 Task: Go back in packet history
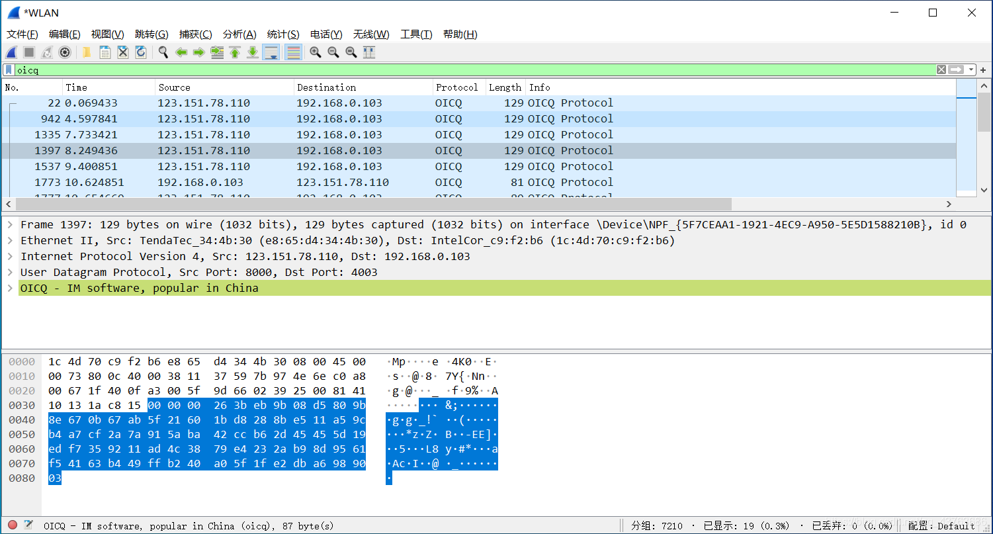tap(181, 52)
